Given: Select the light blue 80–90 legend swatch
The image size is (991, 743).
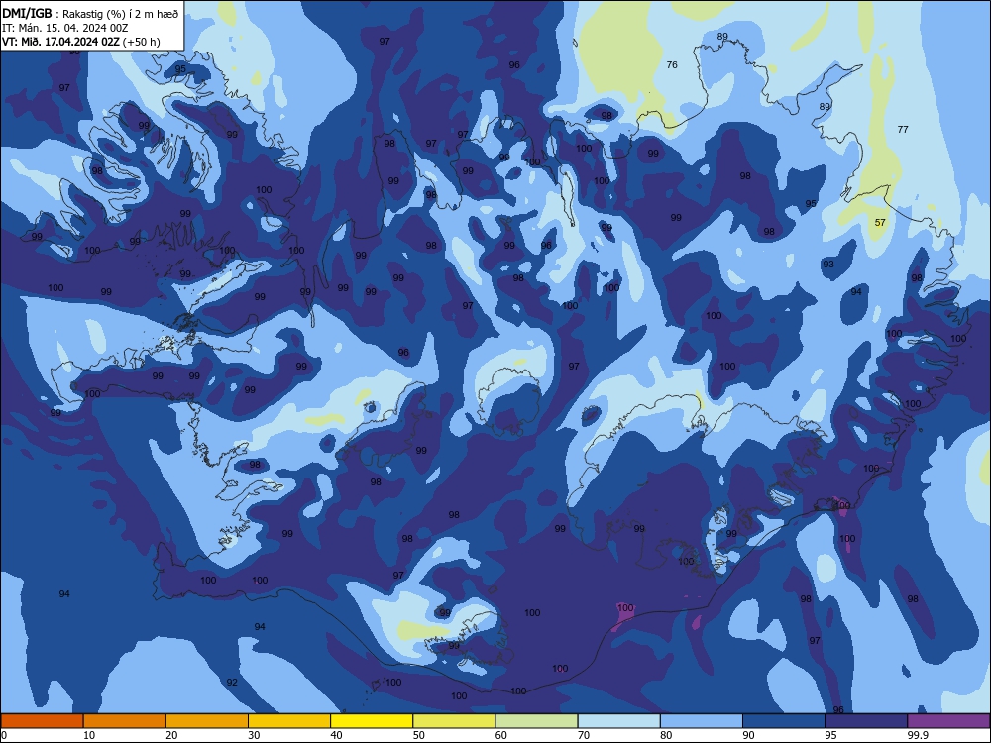Looking at the screenshot, I should (x=702, y=721).
